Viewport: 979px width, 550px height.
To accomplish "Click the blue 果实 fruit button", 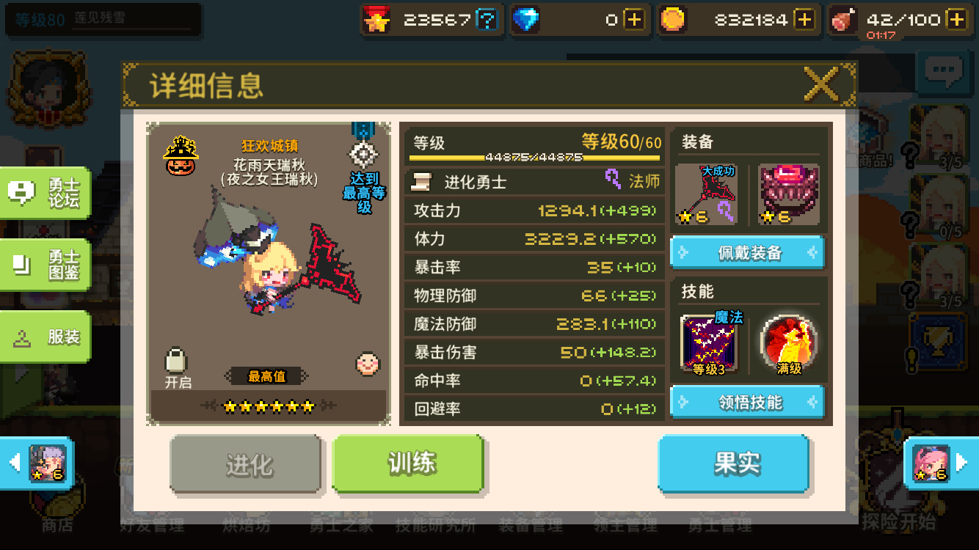I will click(734, 463).
